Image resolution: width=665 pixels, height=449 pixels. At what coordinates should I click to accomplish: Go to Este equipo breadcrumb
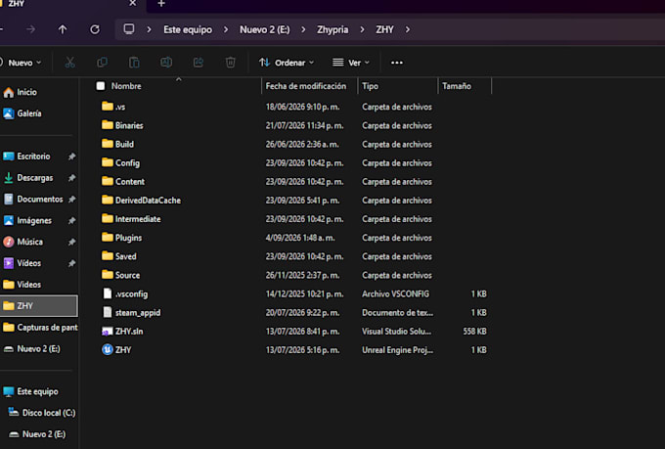pos(188,29)
